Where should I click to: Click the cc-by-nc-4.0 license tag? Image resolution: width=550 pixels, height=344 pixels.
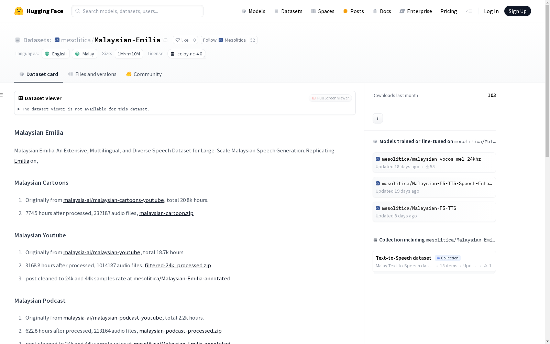click(x=187, y=54)
